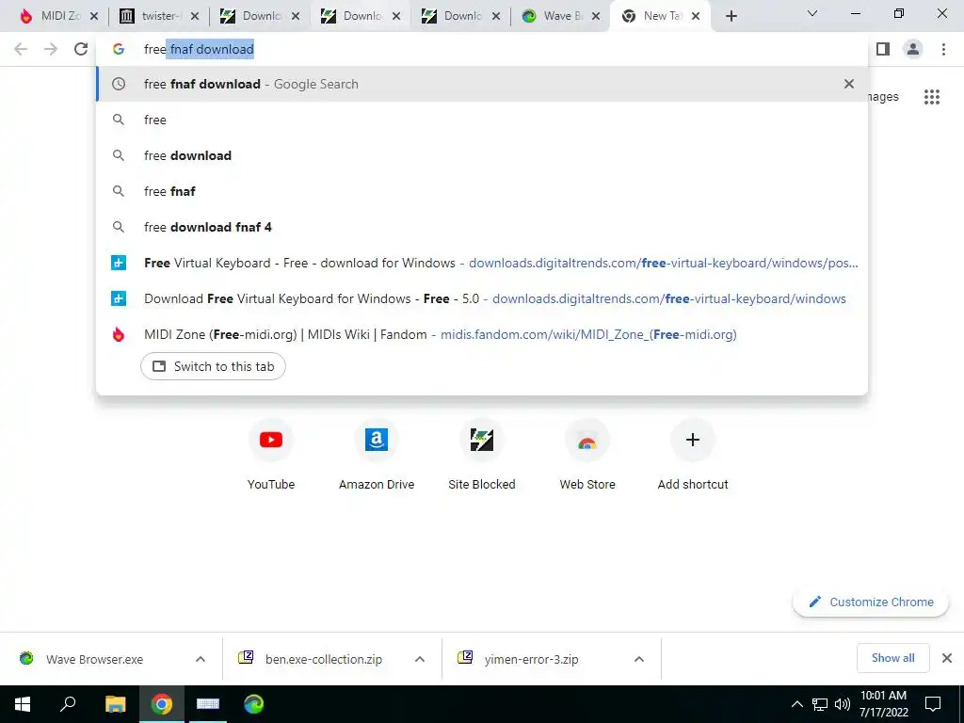Remove the 'free fnaf download' history suggestion
Viewport: 964px width, 723px height.
849,84
